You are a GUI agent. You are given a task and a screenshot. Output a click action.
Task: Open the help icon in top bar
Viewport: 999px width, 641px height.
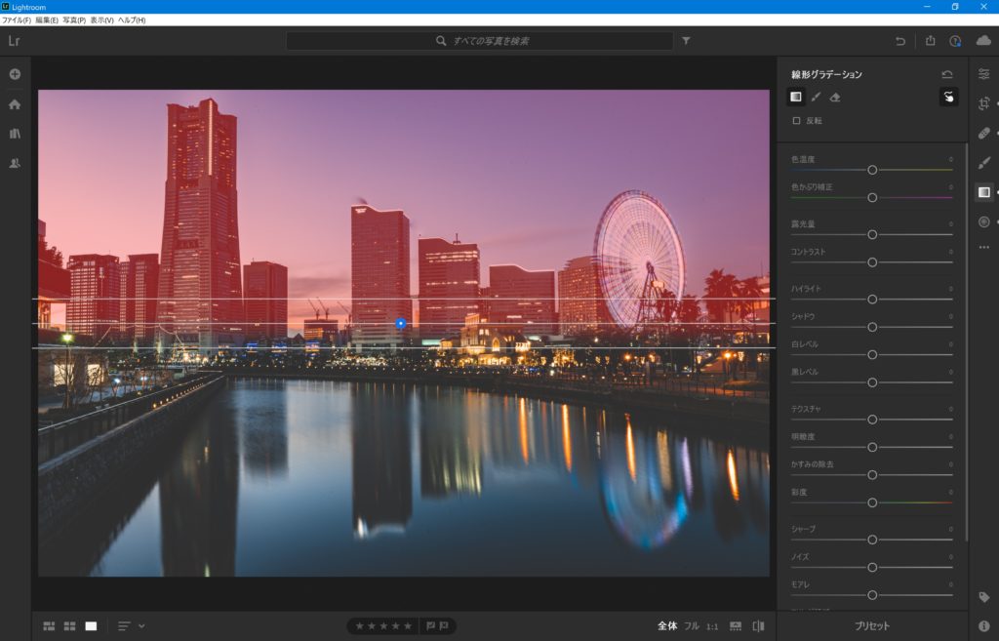pos(955,41)
